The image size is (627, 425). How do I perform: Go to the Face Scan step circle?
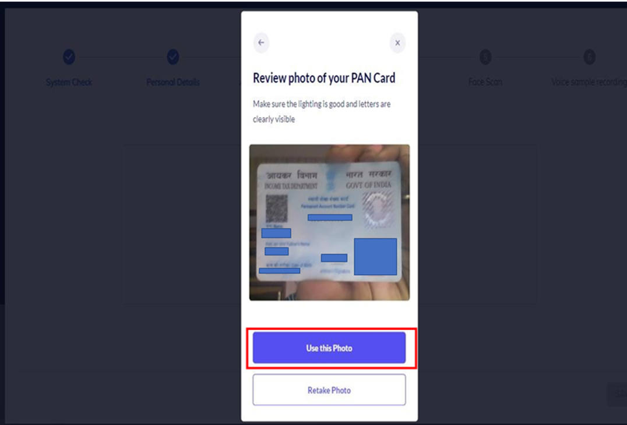click(x=485, y=56)
